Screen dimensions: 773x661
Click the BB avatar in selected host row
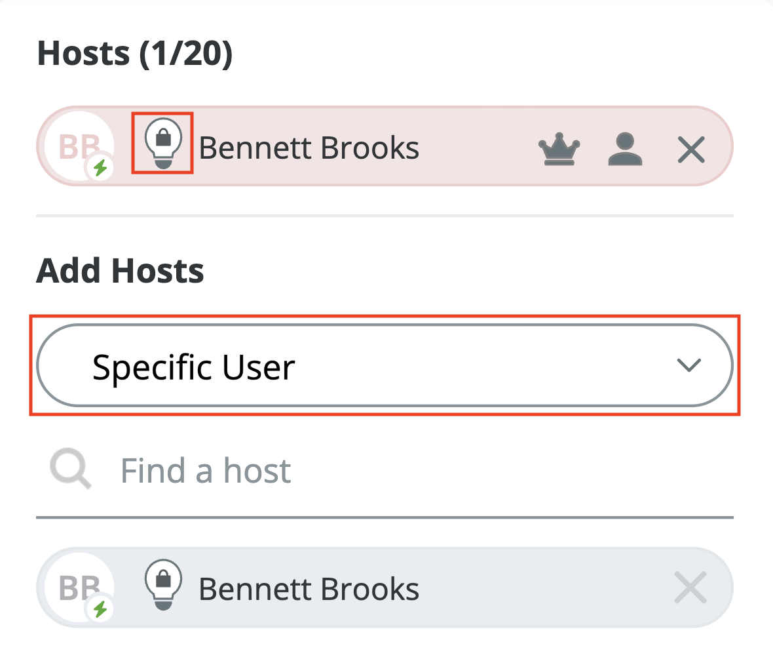tap(77, 144)
